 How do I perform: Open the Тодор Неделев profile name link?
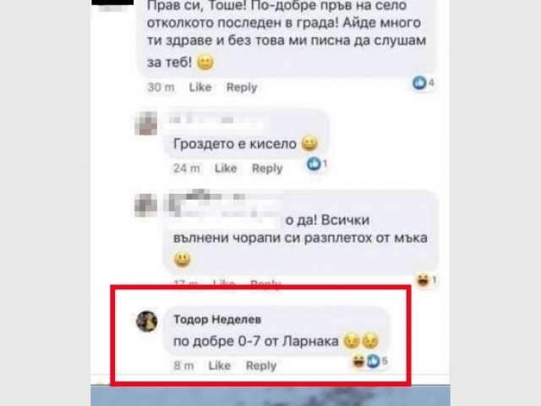(x=217, y=320)
